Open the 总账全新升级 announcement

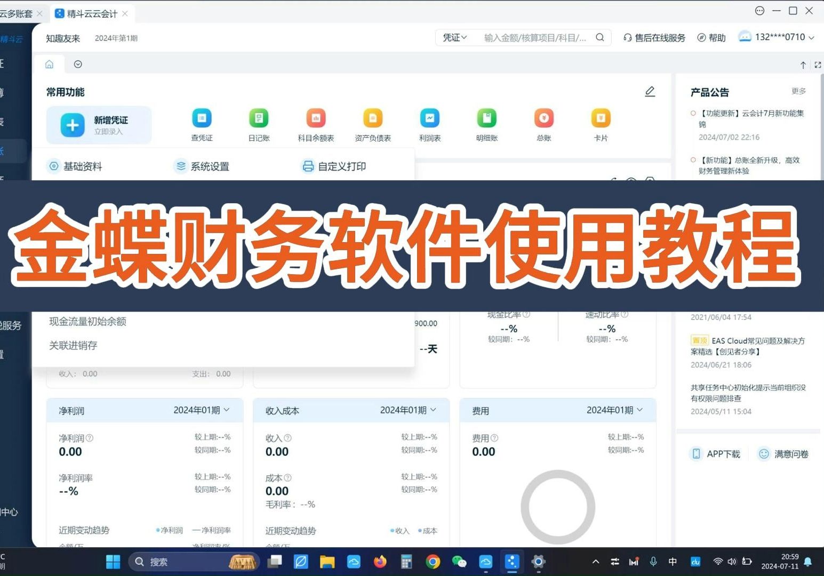(749, 165)
